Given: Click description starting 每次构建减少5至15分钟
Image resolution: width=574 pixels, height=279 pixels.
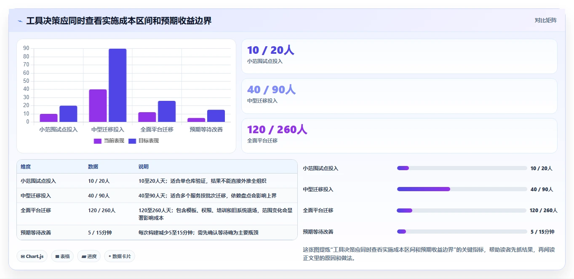Looking at the screenshot, I should (x=198, y=232).
